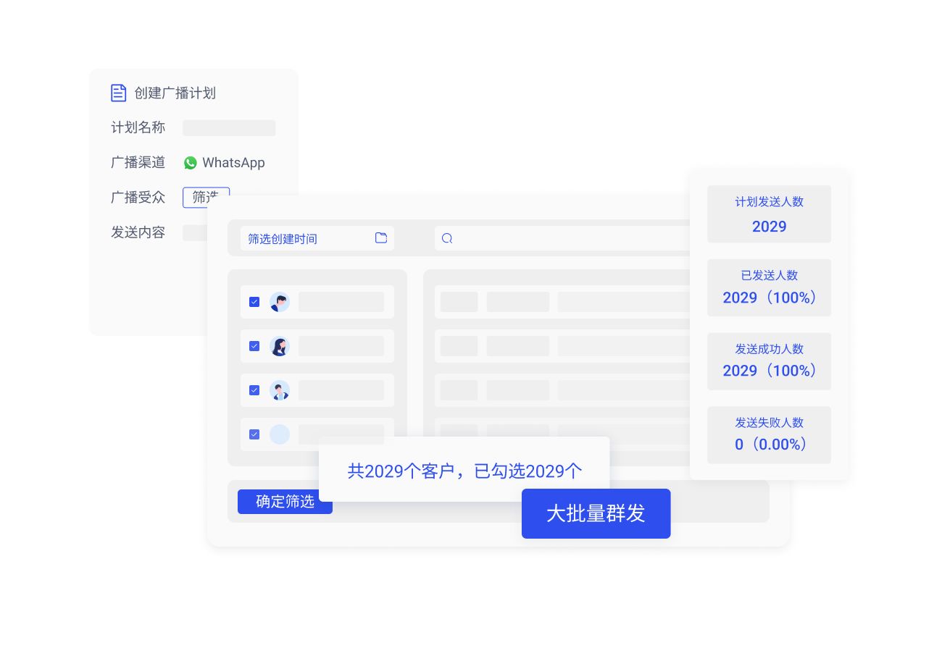Click the WhatsApp channel icon
The height and width of the screenshot is (661, 934).
190,163
